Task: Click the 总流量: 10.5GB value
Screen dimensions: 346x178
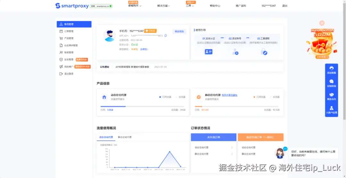Action: click(x=272, y=110)
